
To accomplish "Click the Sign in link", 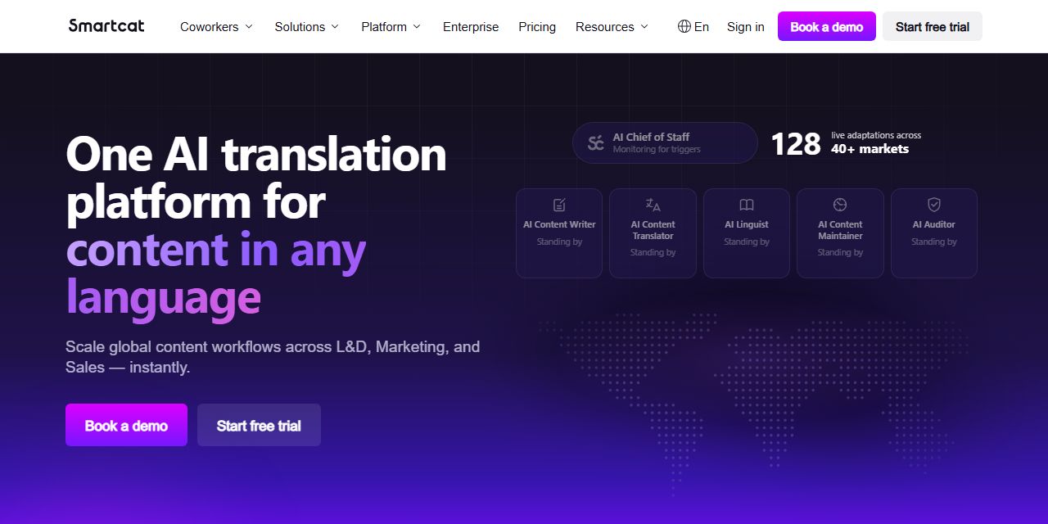I will tap(746, 27).
